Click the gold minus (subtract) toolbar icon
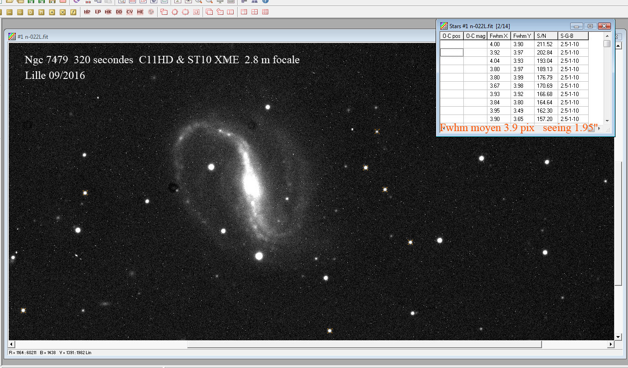Image resolution: width=628 pixels, height=368 pixels. pos(9,12)
